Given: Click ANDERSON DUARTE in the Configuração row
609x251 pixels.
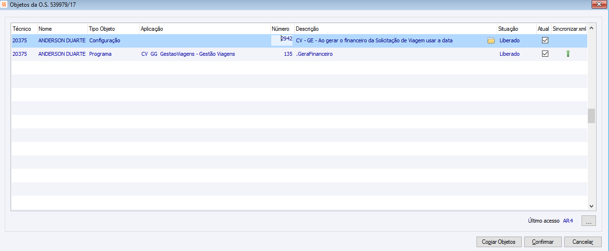Looking at the screenshot, I should tap(62, 40).
